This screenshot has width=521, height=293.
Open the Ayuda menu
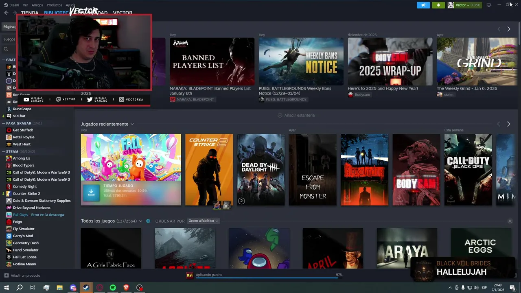pos(71,5)
